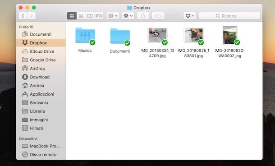Click the Preferiti section header

[26, 27]
